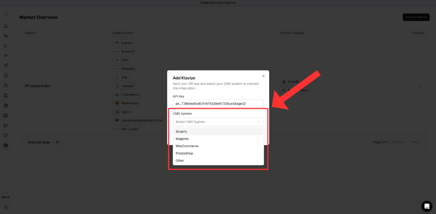436x214 pixels.
Task: Click the clipboard contact sidebar icon
Action: (x=6, y=96)
